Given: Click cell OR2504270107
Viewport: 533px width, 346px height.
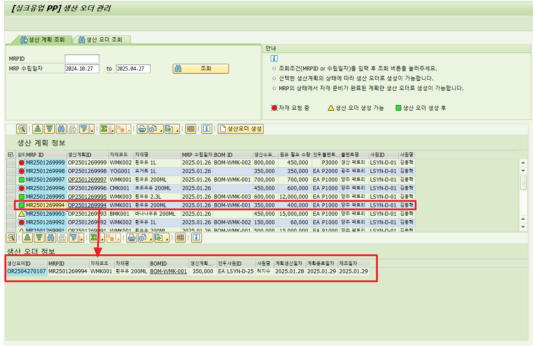Looking at the screenshot, I should pyautogui.click(x=27, y=271).
